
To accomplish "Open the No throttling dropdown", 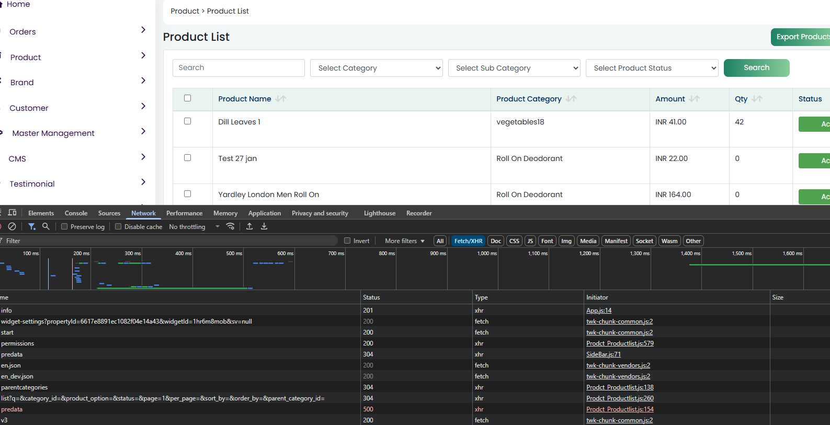I will 194,227.
